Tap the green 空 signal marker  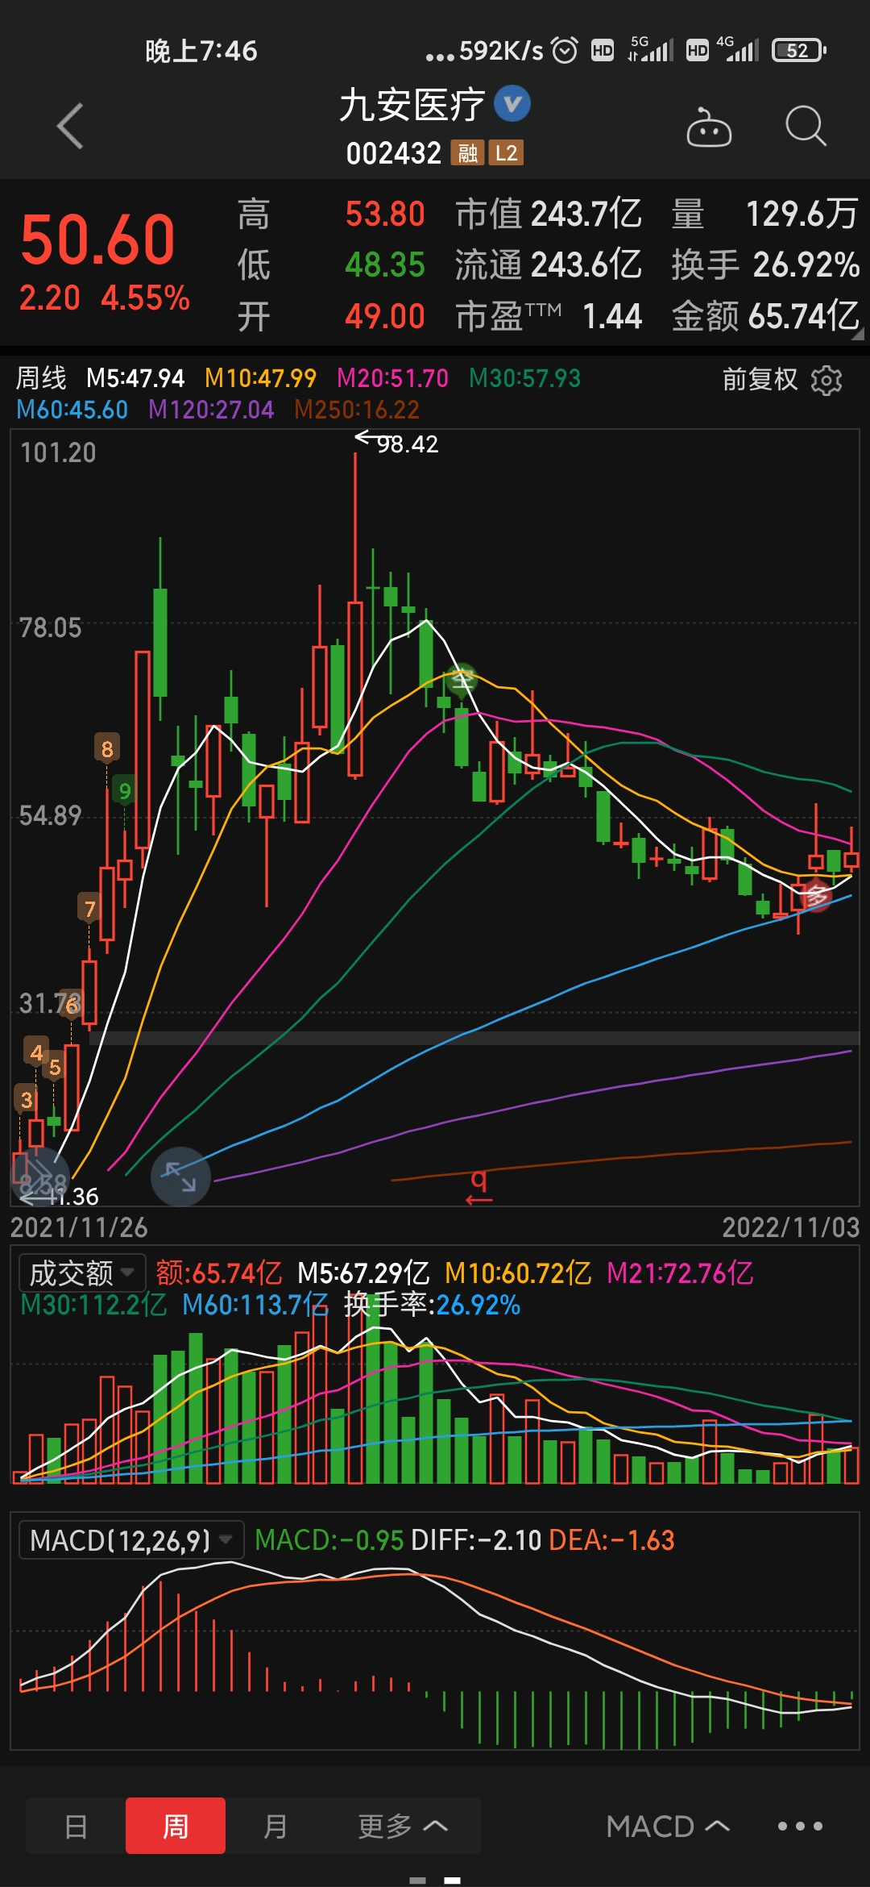click(462, 680)
